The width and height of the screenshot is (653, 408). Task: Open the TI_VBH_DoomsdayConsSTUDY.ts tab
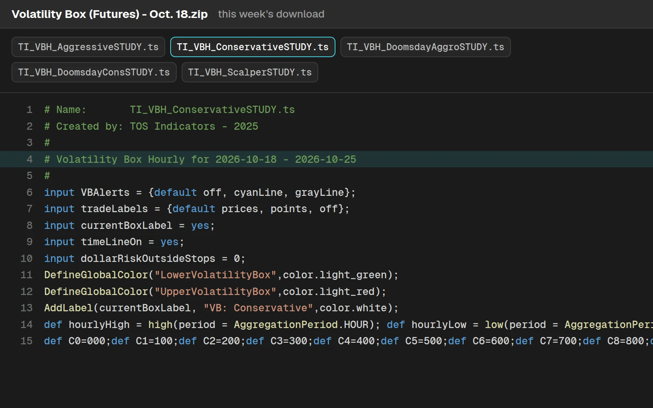94,72
